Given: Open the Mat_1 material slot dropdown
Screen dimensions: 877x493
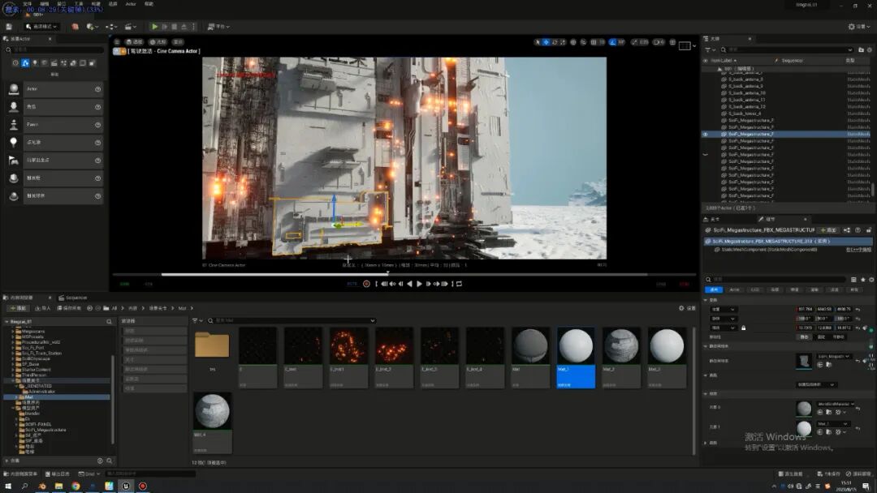Looking at the screenshot, I should tap(833, 424).
